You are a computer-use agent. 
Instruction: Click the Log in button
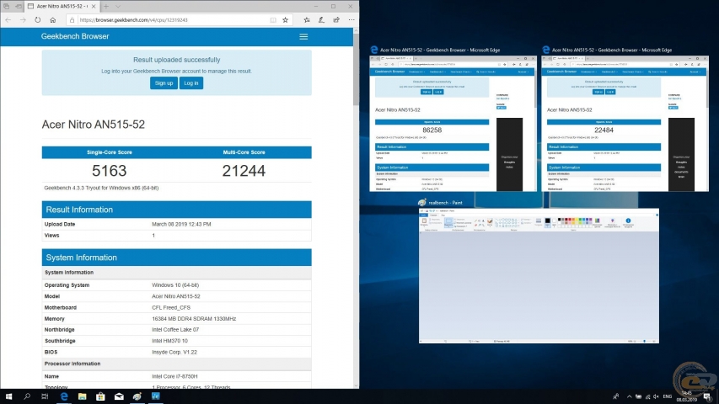[191, 83]
